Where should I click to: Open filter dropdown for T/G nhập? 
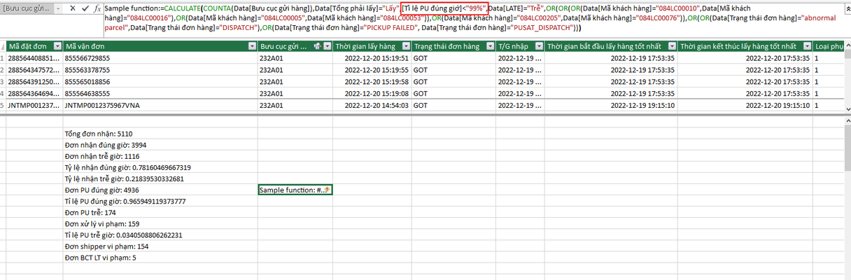point(537,46)
